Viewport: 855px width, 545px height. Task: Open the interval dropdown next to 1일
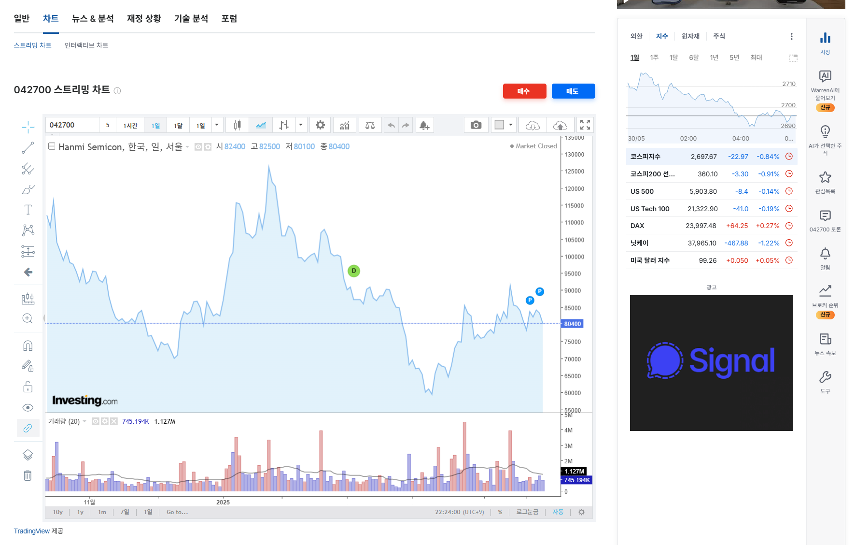[217, 125]
